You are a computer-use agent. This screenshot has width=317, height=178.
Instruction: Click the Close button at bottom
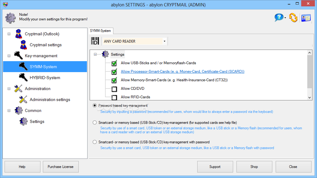pyautogui.click(x=294, y=167)
